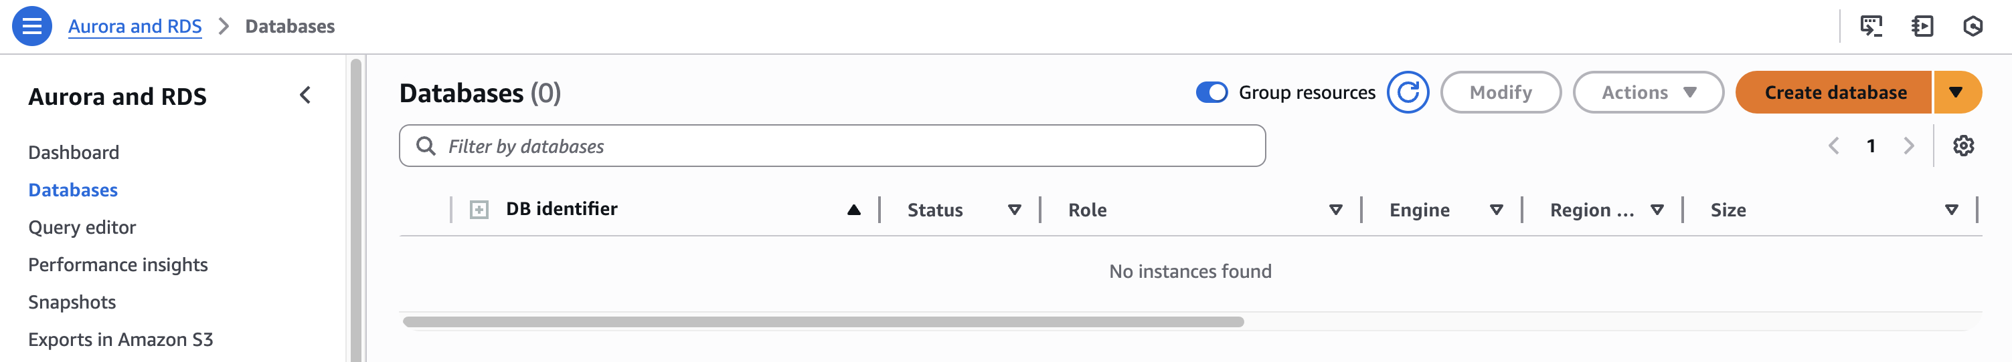Sort by DB identifier ascending arrow

pos(853,209)
